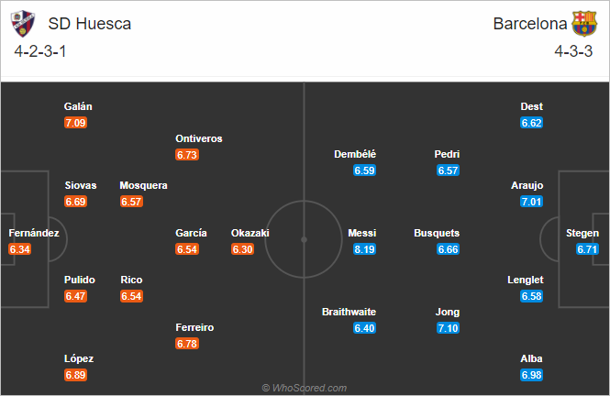The height and width of the screenshot is (396, 610).
Task: Select goalkeeper Fernández name
Action: [34, 233]
